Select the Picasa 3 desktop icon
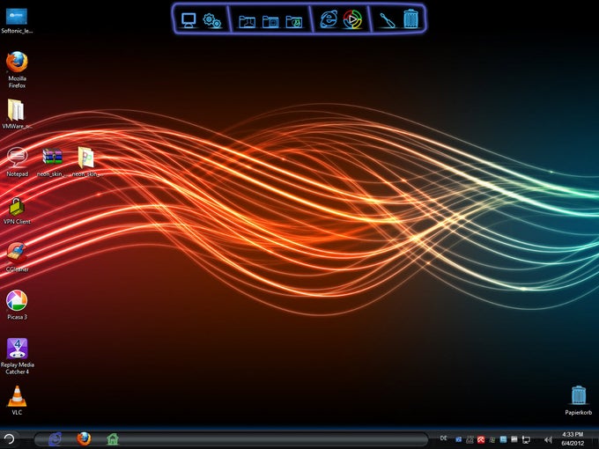Image resolution: width=599 pixels, height=449 pixels. pyautogui.click(x=17, y=305)
